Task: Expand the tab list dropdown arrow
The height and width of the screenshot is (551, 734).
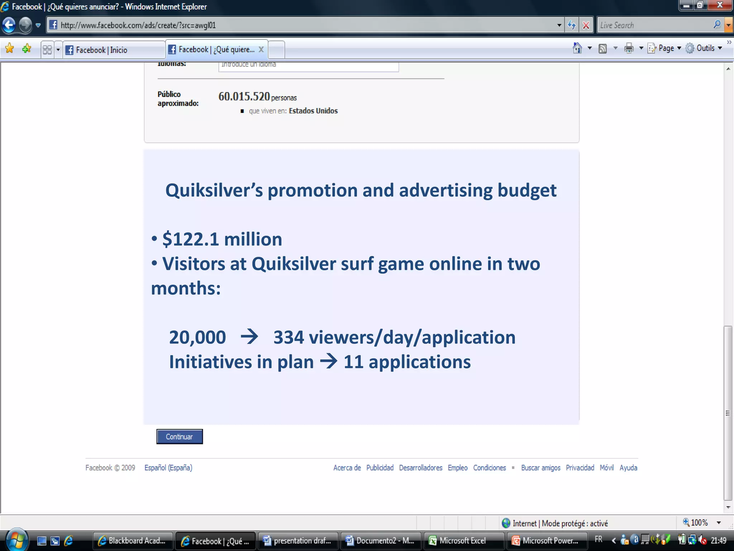Action: pyautogui.click(x=58, y=50)
